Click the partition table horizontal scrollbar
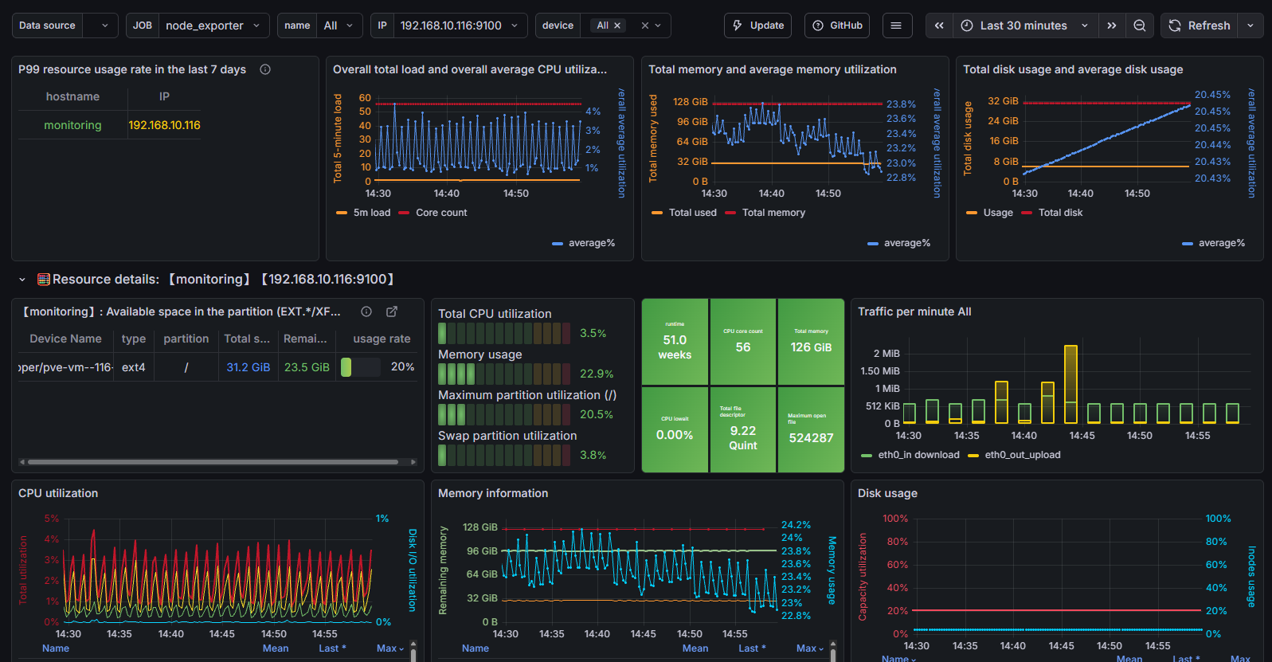The image size is (1272, 662). [x=213, y=462]
